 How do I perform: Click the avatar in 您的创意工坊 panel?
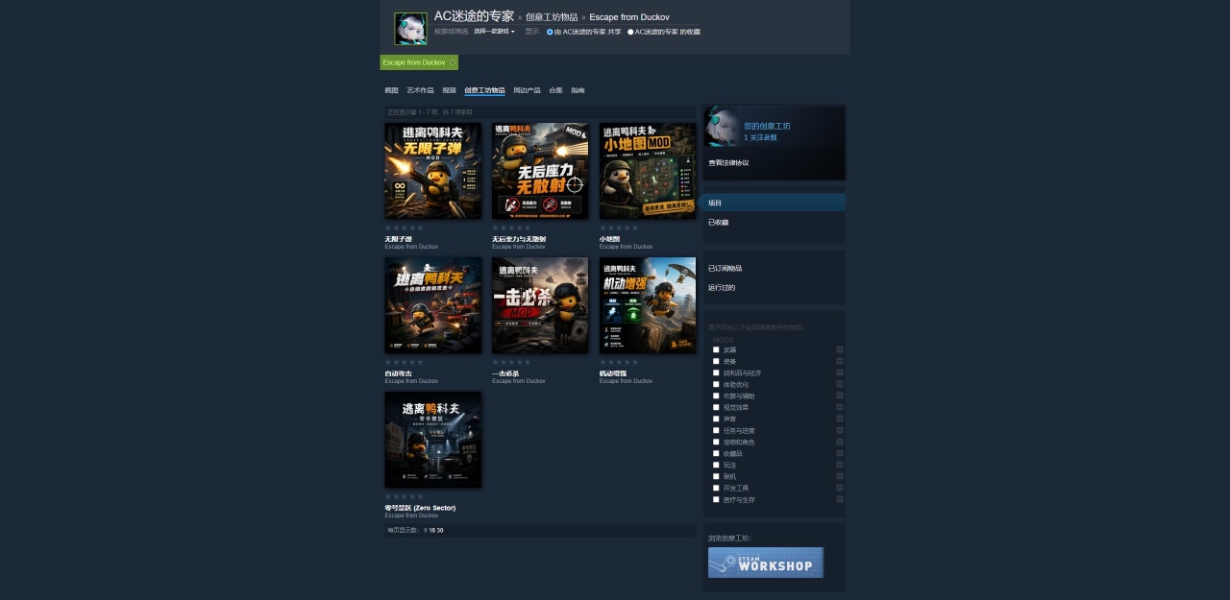coord(723,127)
